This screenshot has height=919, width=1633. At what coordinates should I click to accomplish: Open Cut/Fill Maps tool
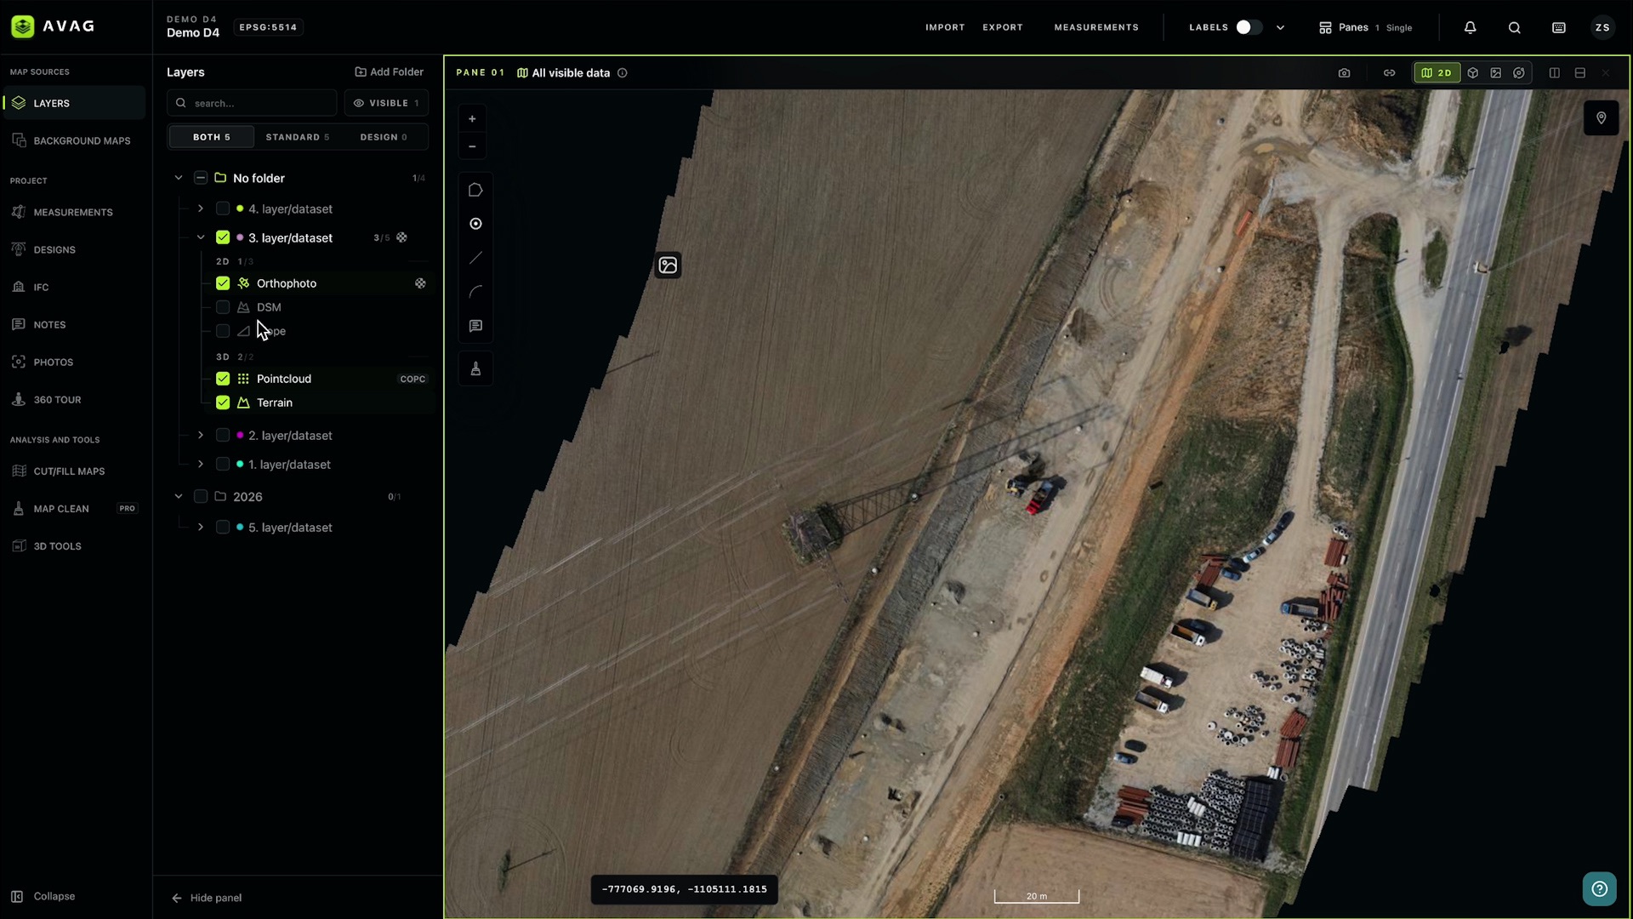(x=73, y=471)
